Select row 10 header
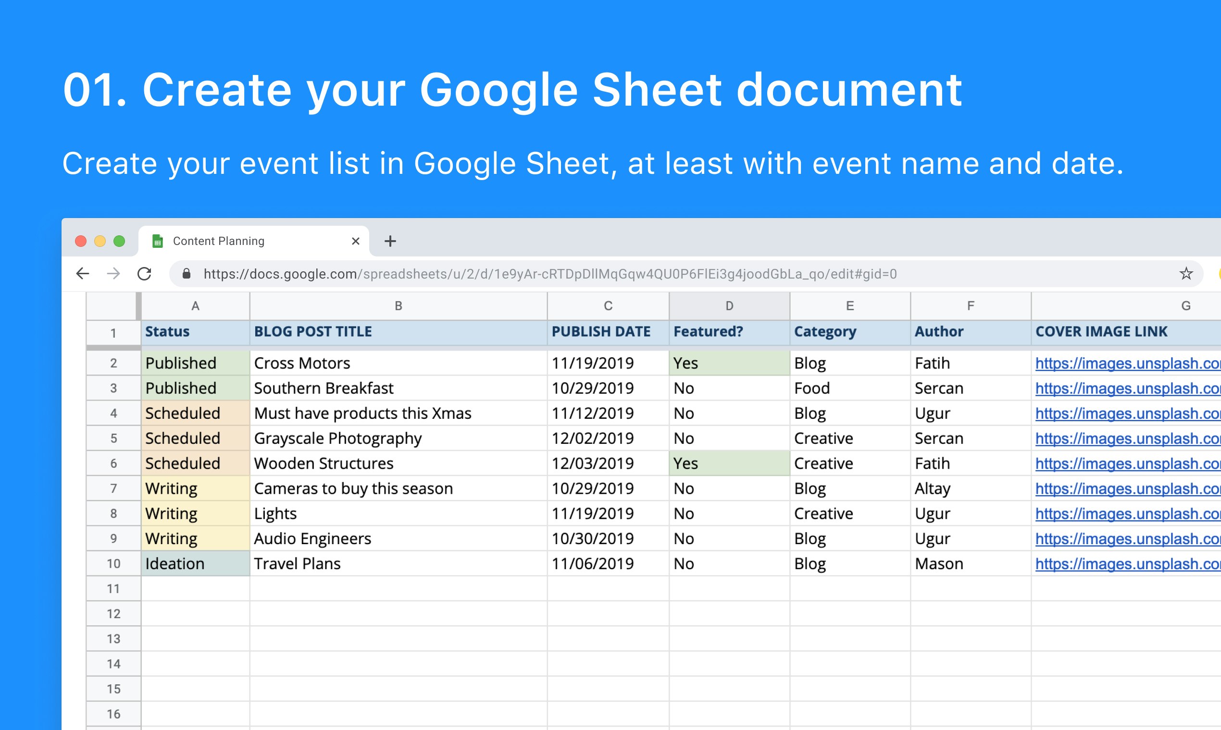The width and height of the screenshot is (1221, 730). (x=113, y=564)
